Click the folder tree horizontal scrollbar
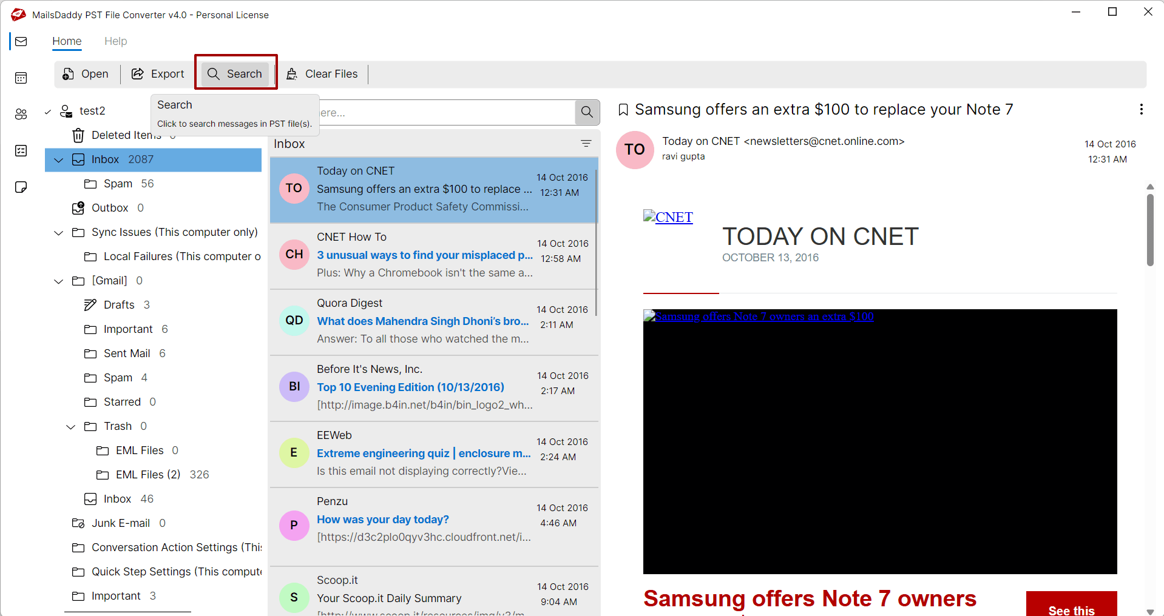The height and width of the screenshot is (616, 1164). [127, 612]
